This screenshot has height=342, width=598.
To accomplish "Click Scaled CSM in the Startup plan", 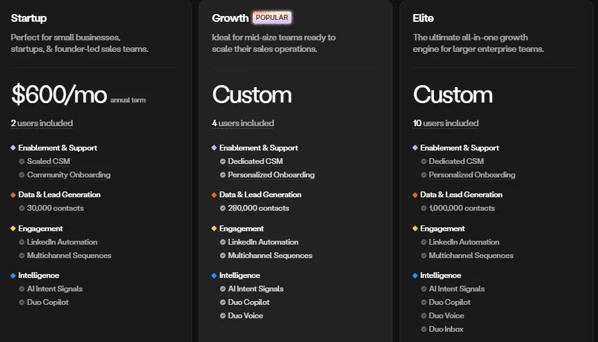I will 48,161.
